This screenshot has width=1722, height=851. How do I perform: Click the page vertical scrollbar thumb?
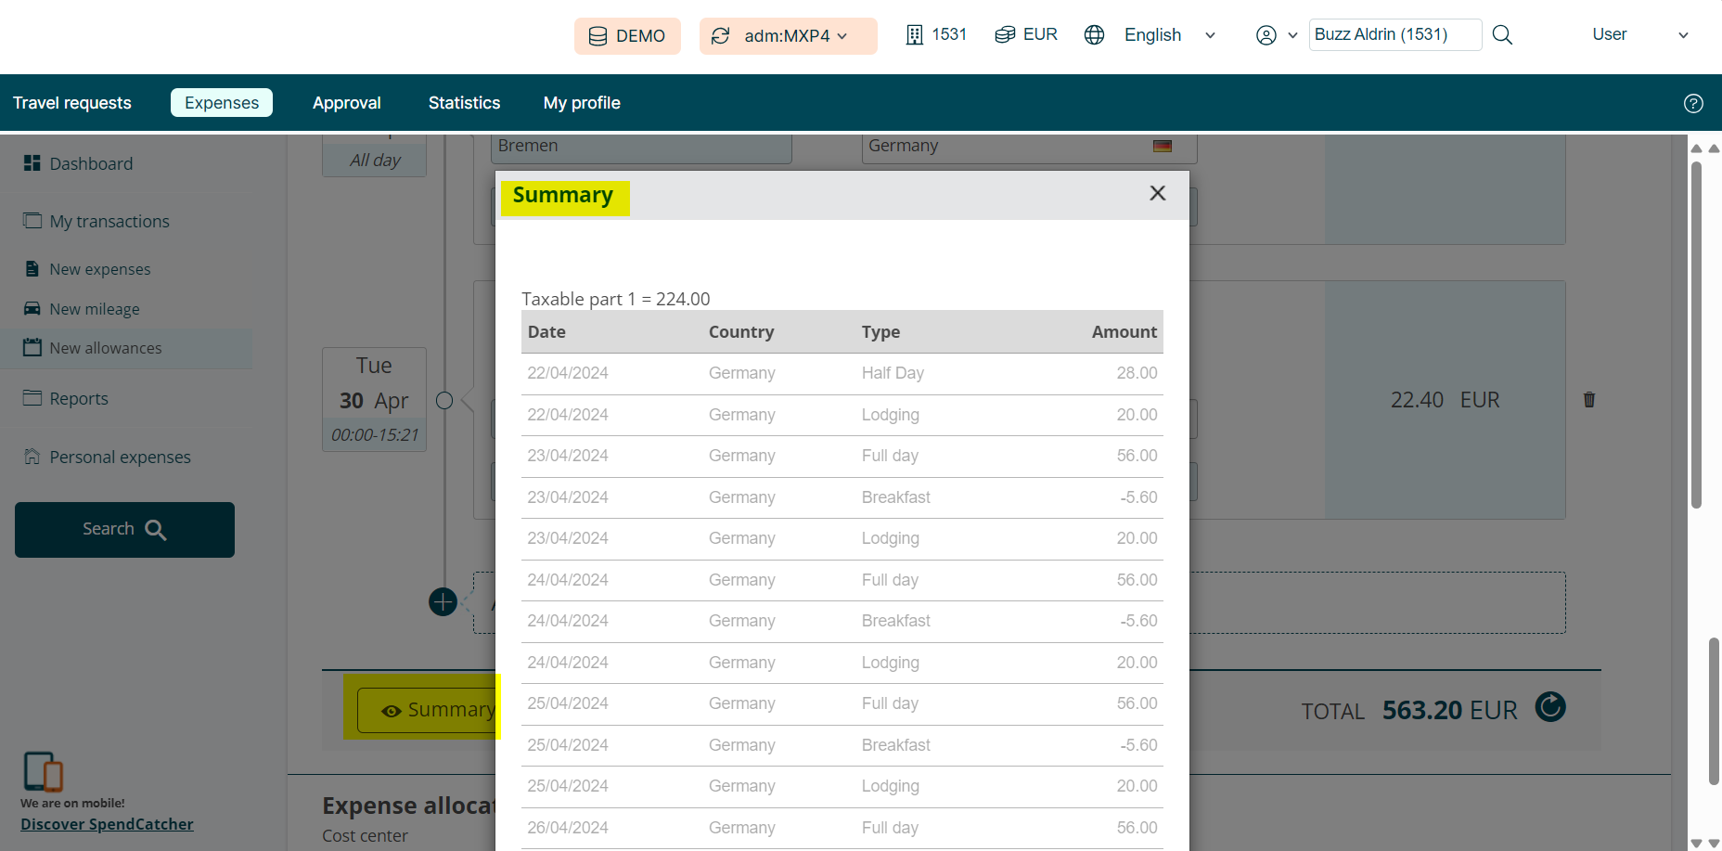[x=1714, y=710]
